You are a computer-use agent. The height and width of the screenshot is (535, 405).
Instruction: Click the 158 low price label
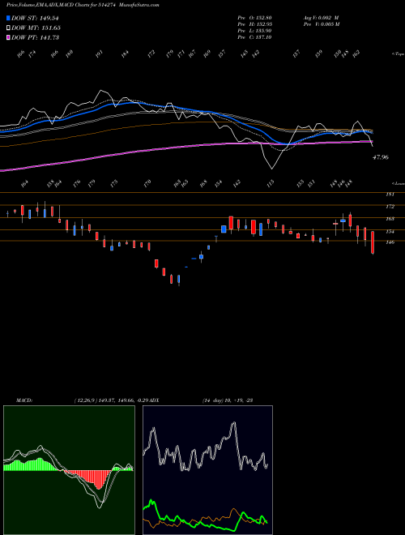(x=51, y=183)
